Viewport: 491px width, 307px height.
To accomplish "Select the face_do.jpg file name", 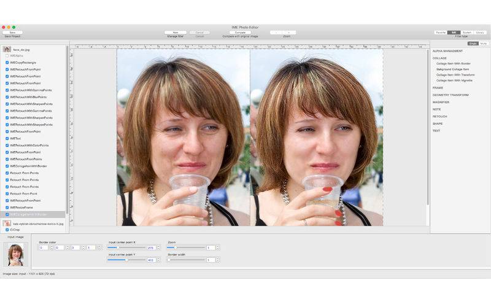I will coord(21,50).
